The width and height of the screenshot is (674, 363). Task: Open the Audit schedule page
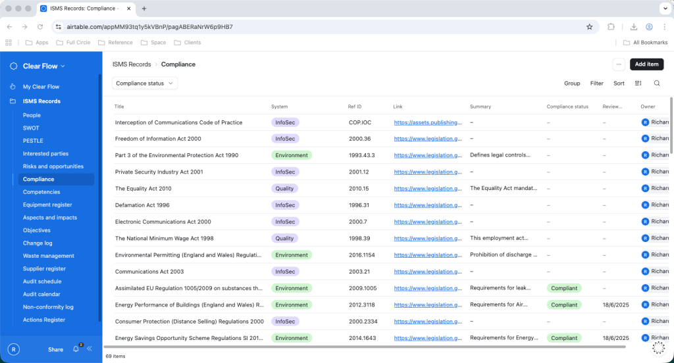[42, 281]
